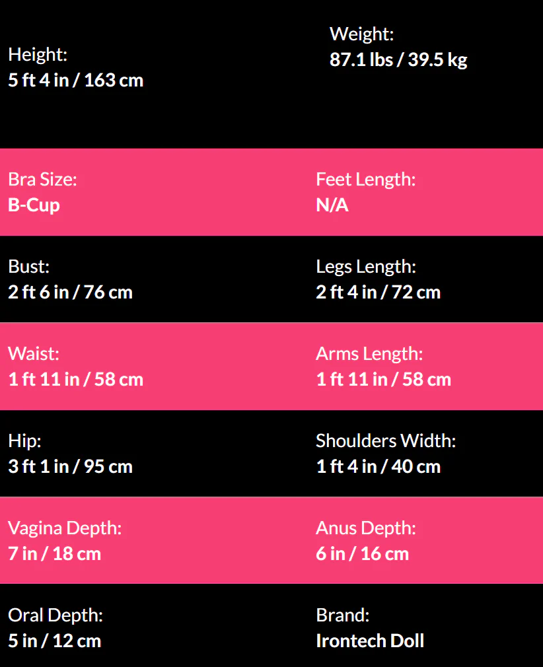Screen dimensions: 543x667
Task: Click the Bust label
Action: tap(28, 267)
